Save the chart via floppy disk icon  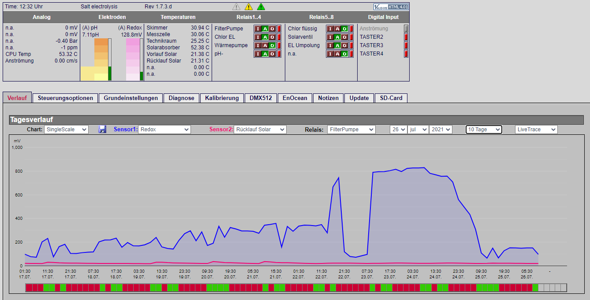tap(102, 130)
